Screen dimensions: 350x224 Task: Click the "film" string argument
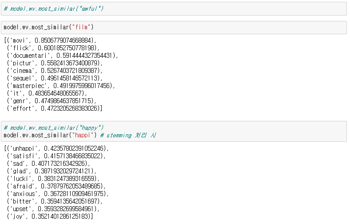point(81,27)
